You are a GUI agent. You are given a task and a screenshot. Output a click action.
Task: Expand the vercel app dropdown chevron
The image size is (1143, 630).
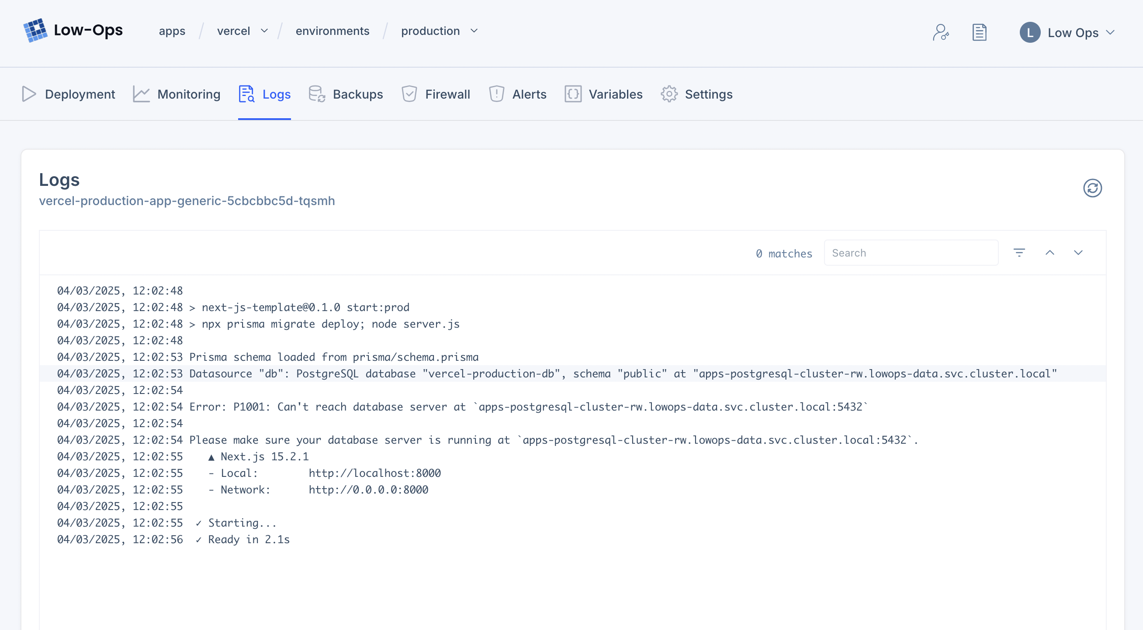264,31
